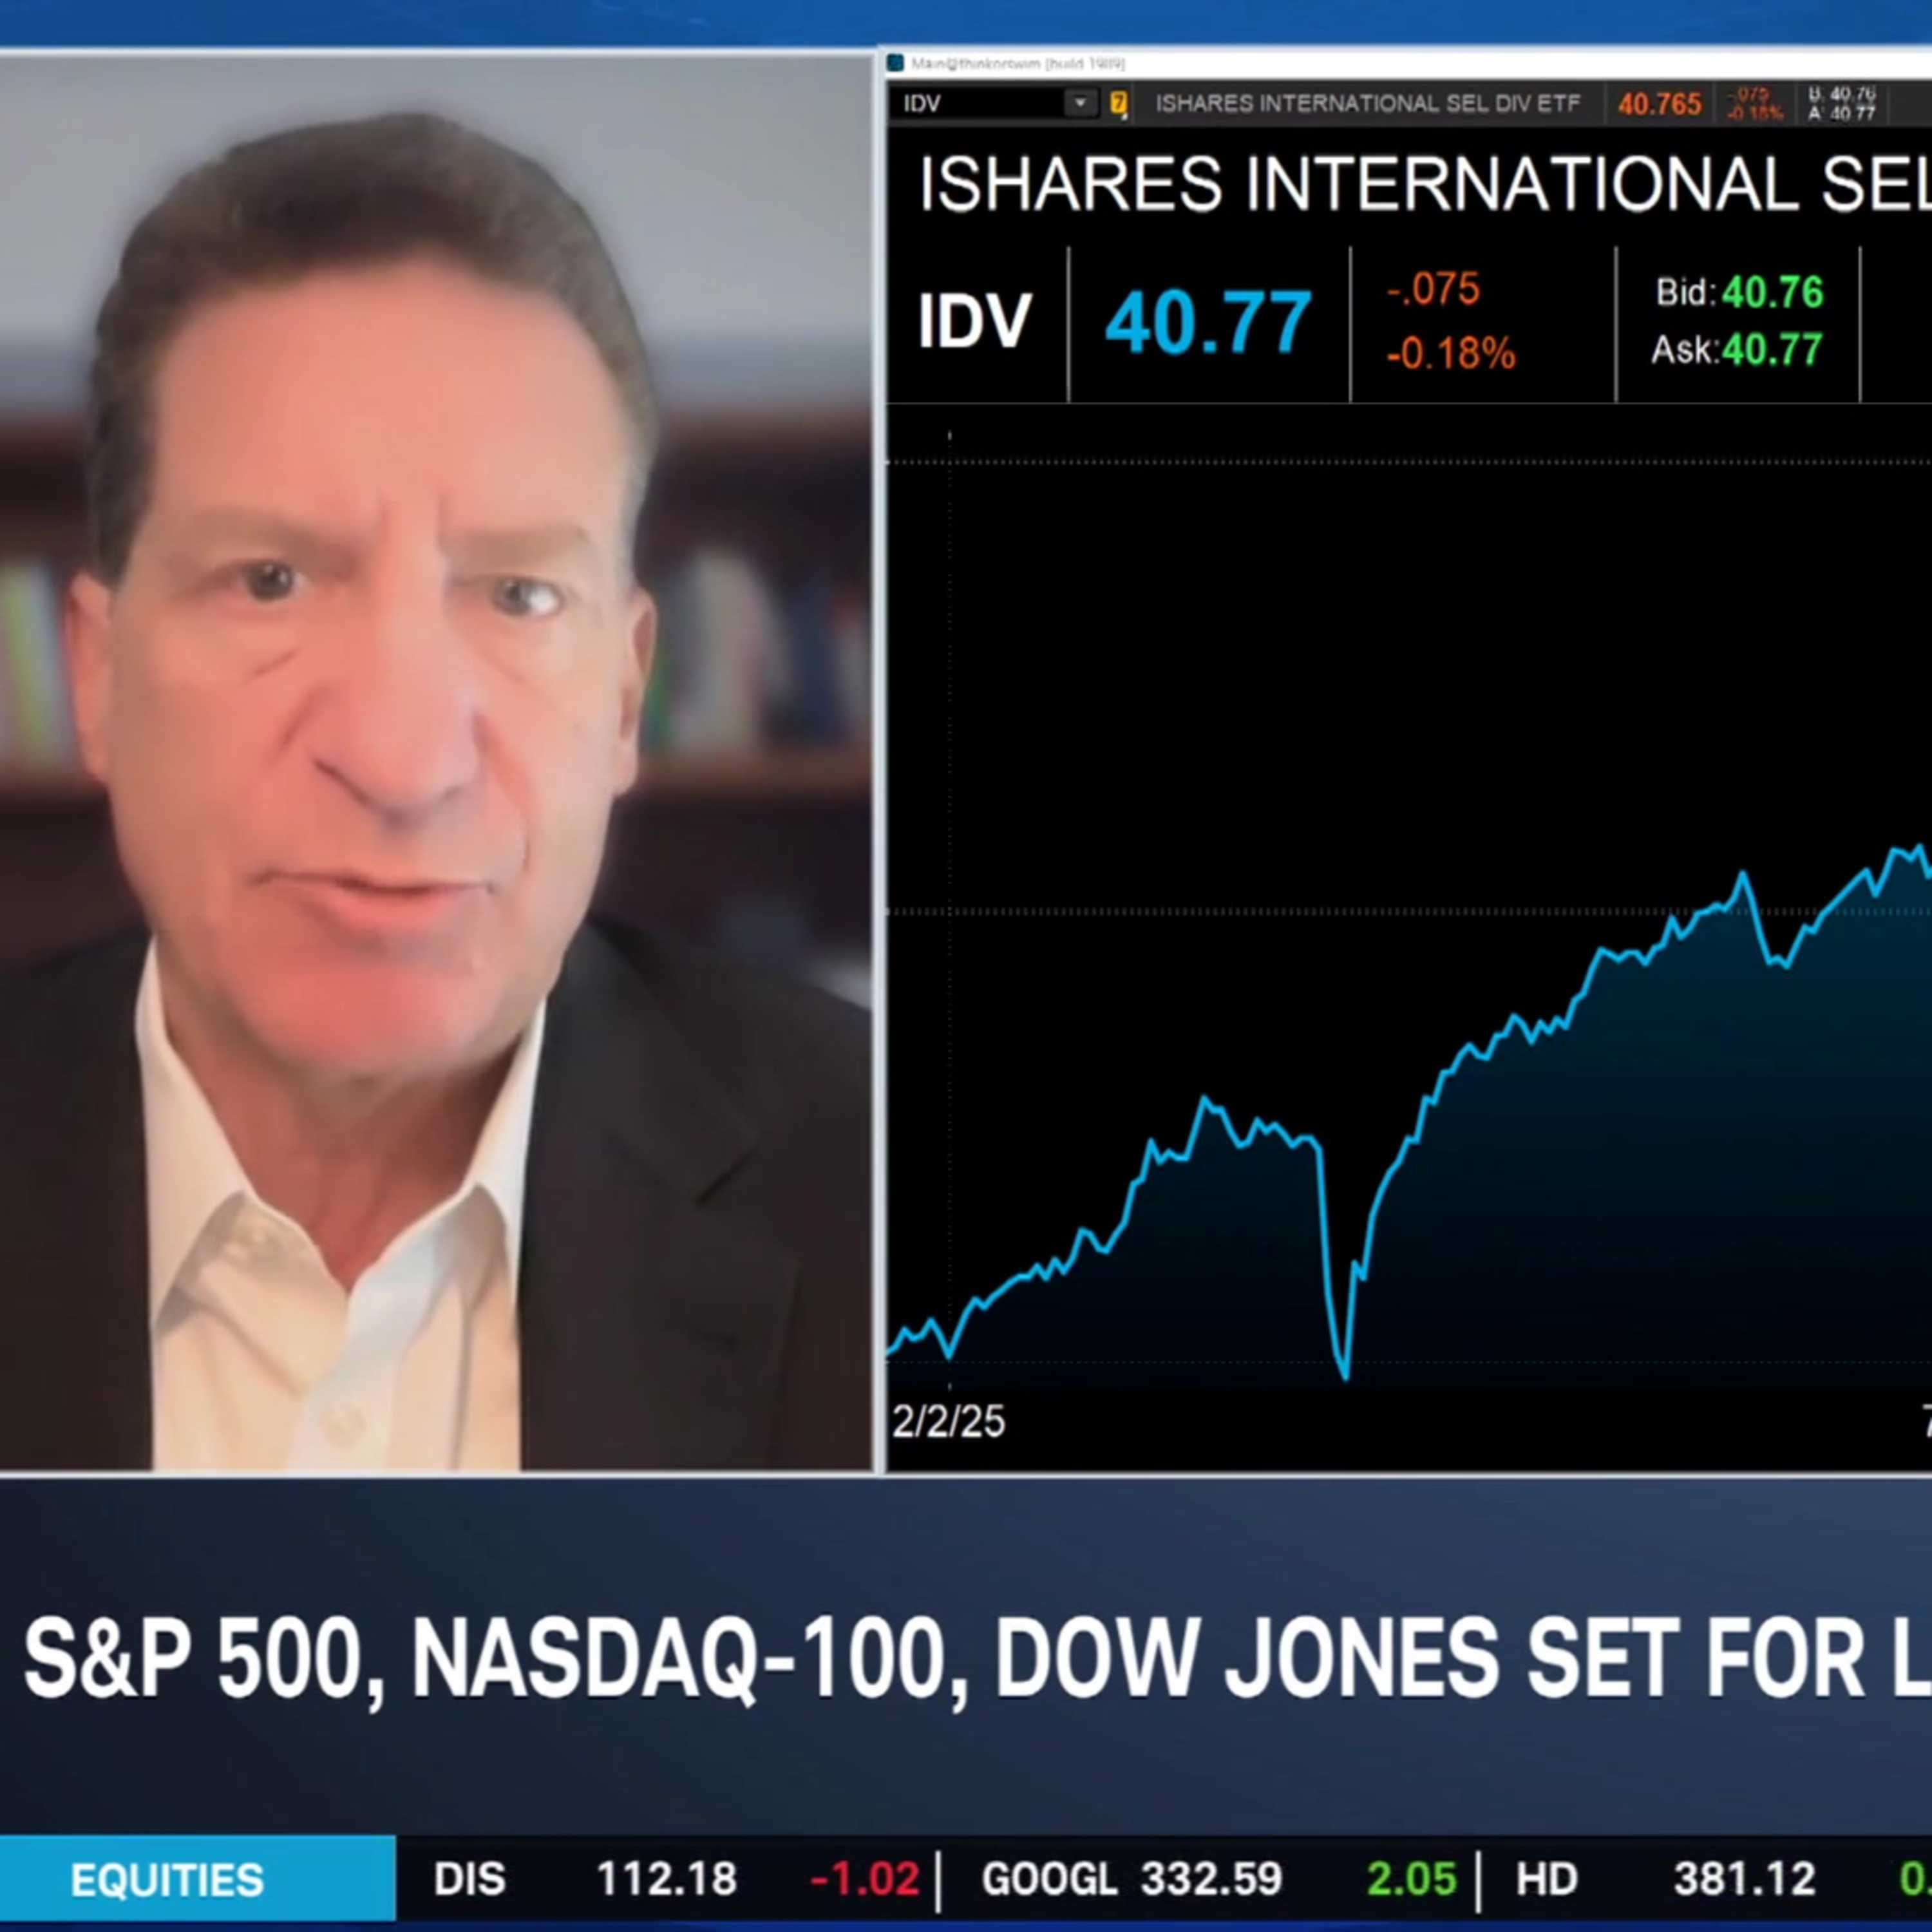Select the large IDV ticker label
Viewport: 1932px width, 1932px height.
[x=974, y=322]
